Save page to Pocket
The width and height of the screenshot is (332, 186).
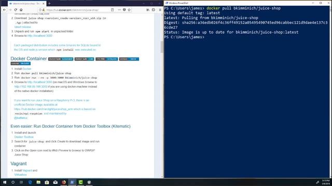[x=125, y=10]
